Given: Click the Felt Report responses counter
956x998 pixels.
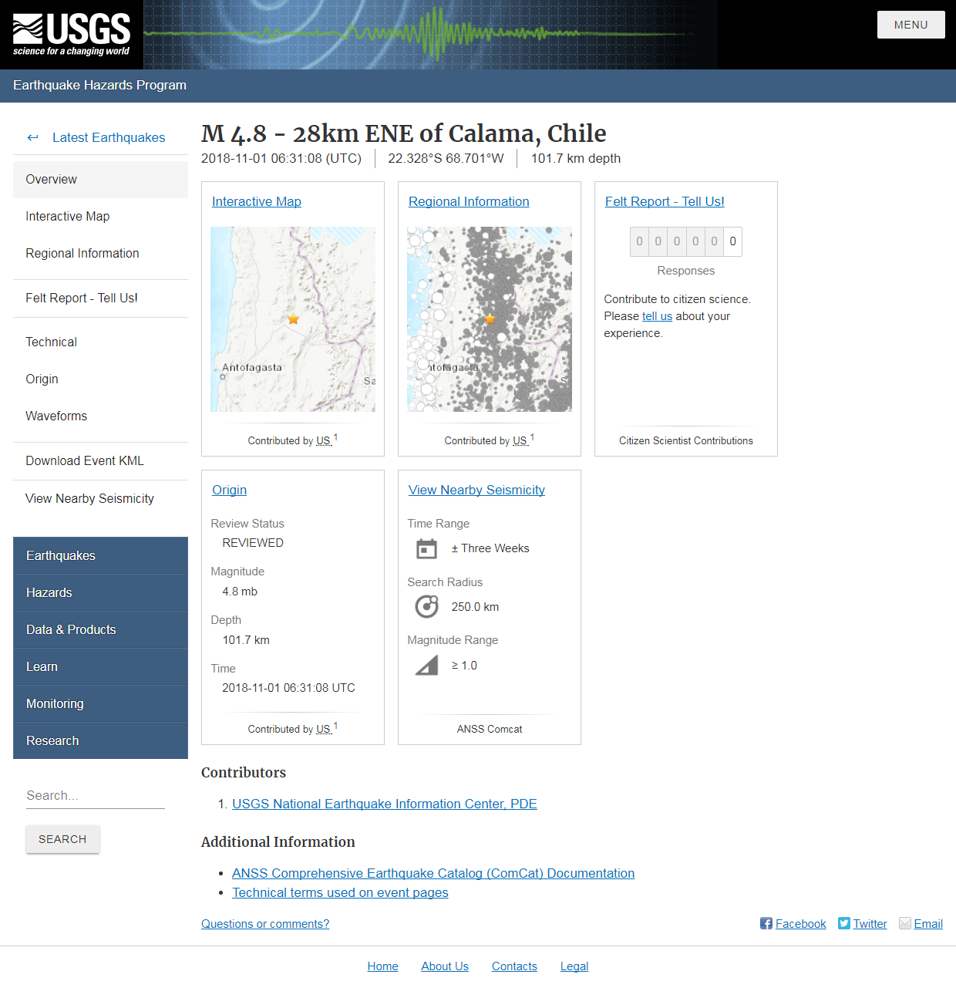Looking at the screenshot, I should 685,241.
